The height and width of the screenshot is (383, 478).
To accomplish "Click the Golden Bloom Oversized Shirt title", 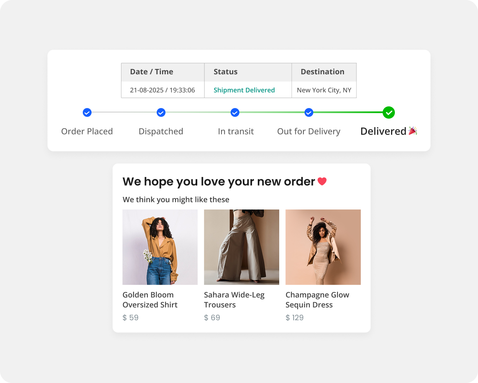I will 150,300.
